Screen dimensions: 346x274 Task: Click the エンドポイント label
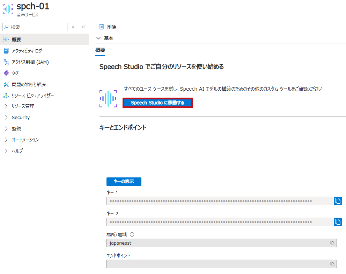coord(118,255)
